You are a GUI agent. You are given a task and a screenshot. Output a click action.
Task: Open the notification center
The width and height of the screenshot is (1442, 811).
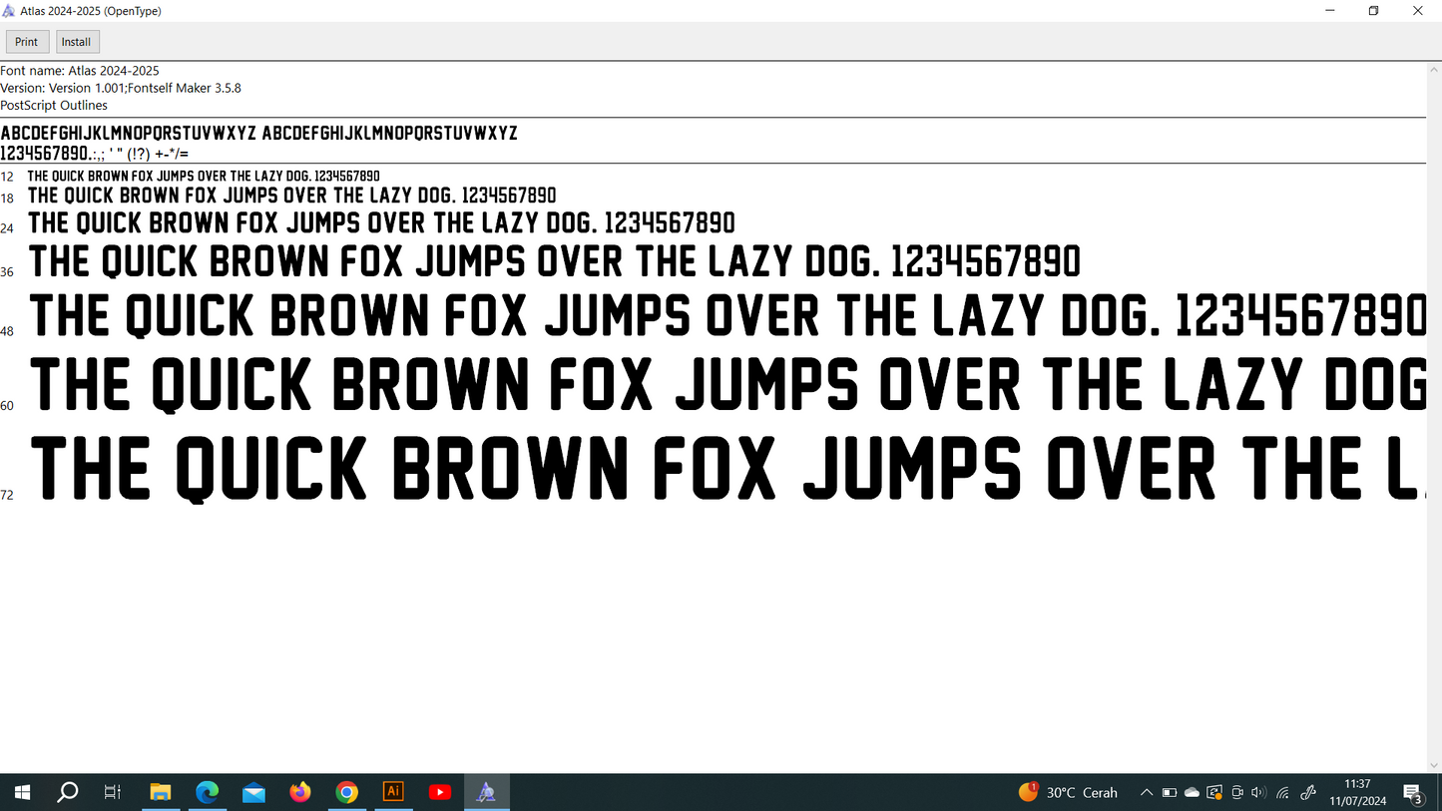(x=1413, y=793)
